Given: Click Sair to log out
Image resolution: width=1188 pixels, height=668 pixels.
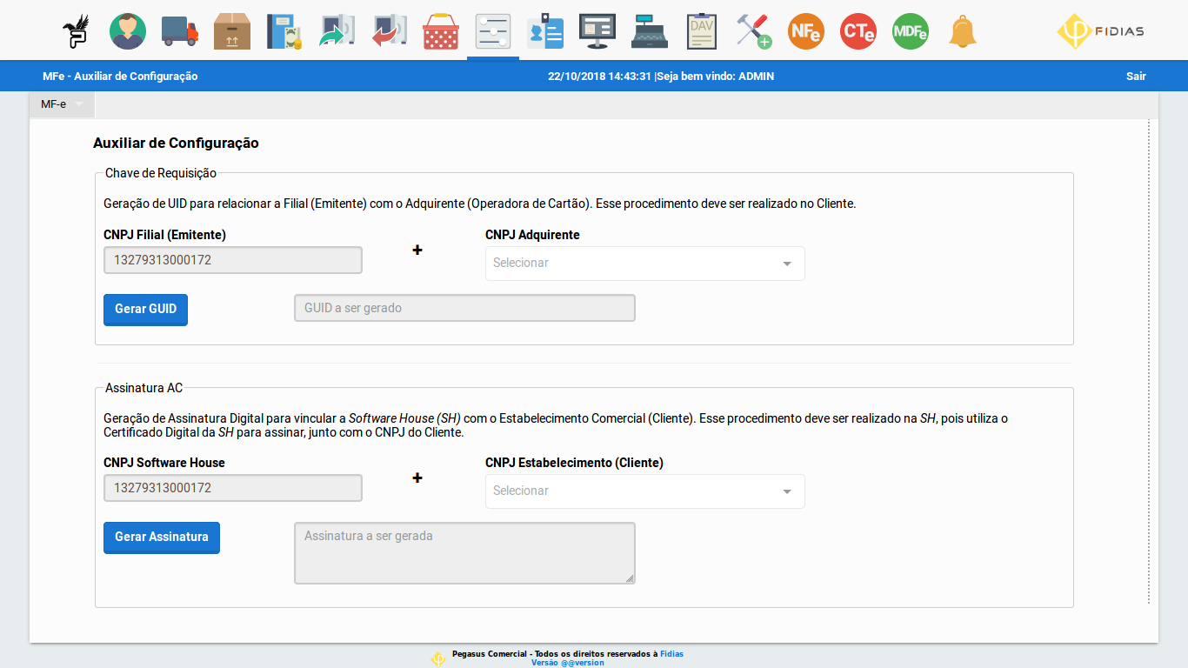Looking at the screenshot, I should click(x=1136, y=77).
